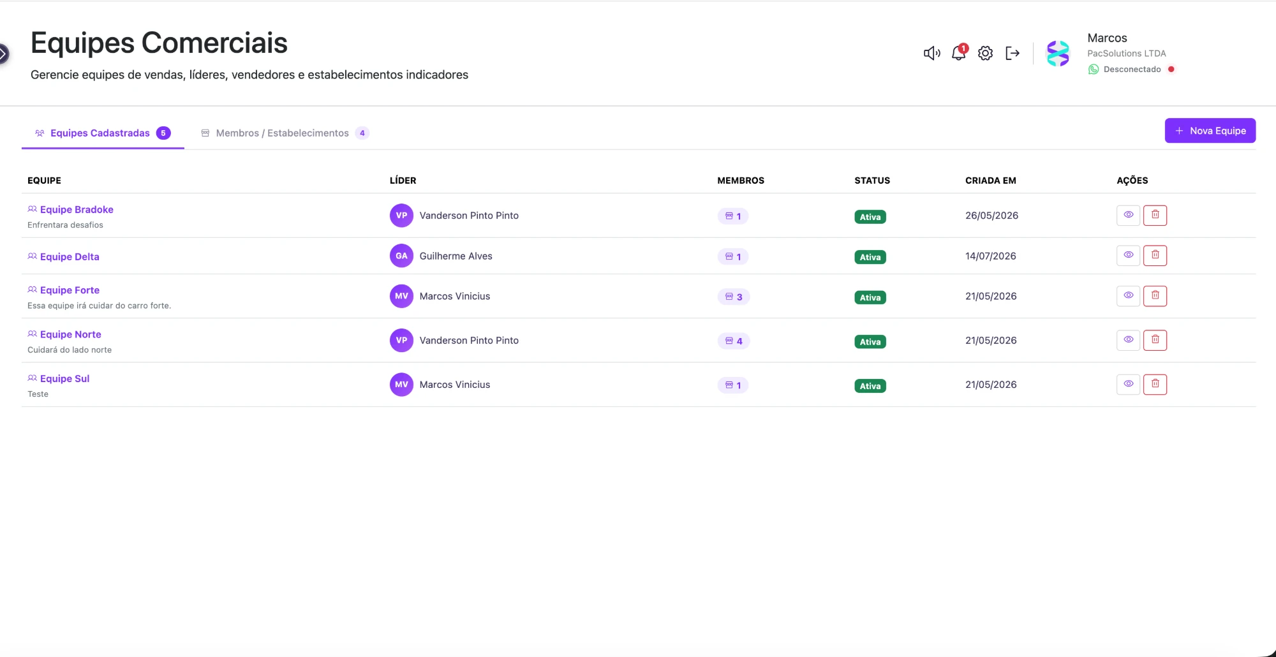The image size is (1276, 657).
Task: Click the PacSolutions logo
Action: click(1058, 54)
